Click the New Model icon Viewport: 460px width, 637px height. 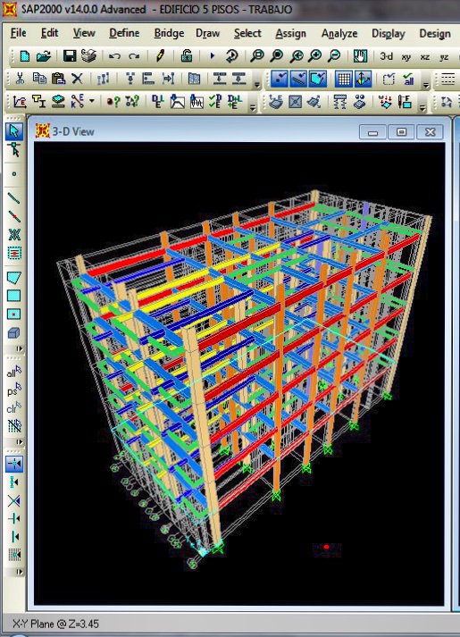pos(24,56)
